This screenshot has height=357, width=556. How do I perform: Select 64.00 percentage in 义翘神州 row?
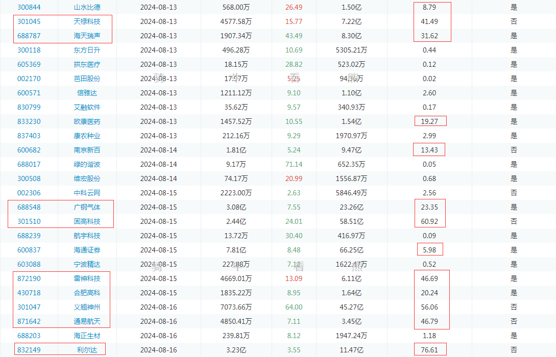294,307
